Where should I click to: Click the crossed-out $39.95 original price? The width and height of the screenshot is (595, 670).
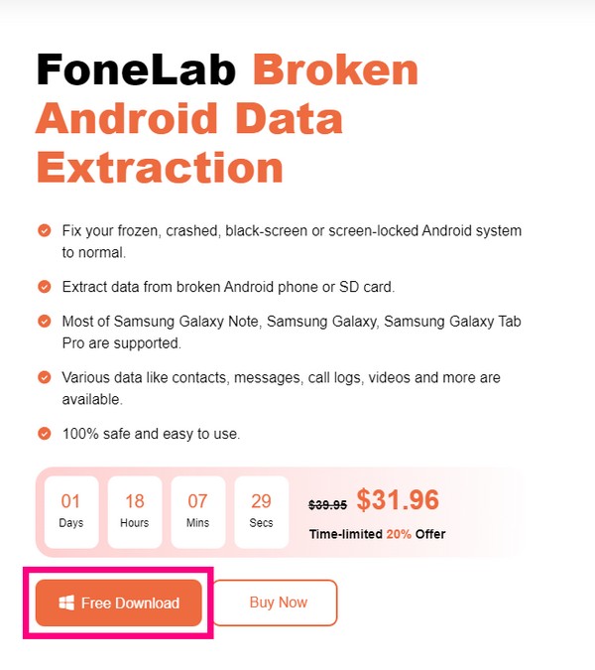click(328, 504)
